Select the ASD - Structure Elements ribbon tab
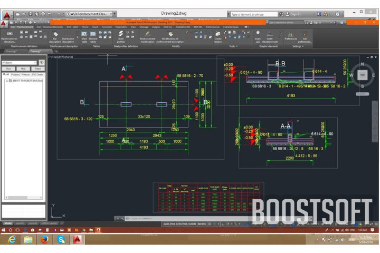The height and width of the screenshot is (253, 380). pyautogui.click(x=50, y=27)
